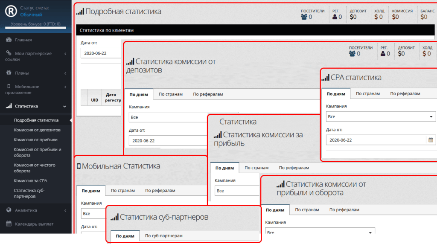Click bars icon next to Подробная статистика title
The width and height of the screenshot is (437, 244).
[80, 12]
